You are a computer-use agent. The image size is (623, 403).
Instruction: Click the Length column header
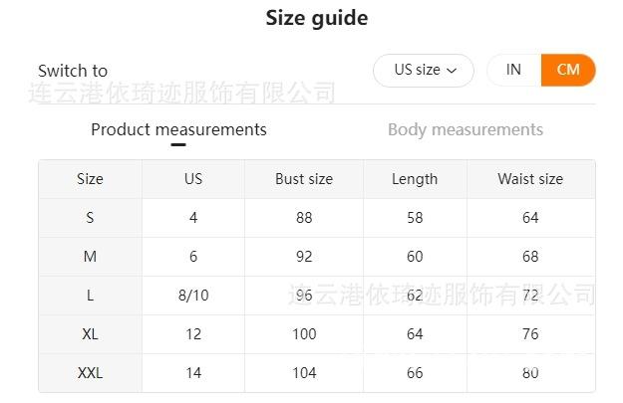coord(415,179)
